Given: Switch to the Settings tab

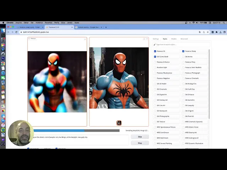Looking at the screenshot, I should [x=156, y=39].
